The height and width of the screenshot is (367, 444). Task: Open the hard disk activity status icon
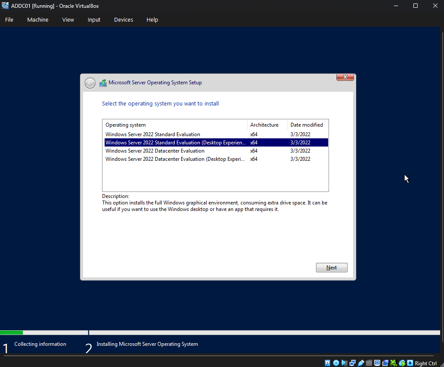[327, 362]
